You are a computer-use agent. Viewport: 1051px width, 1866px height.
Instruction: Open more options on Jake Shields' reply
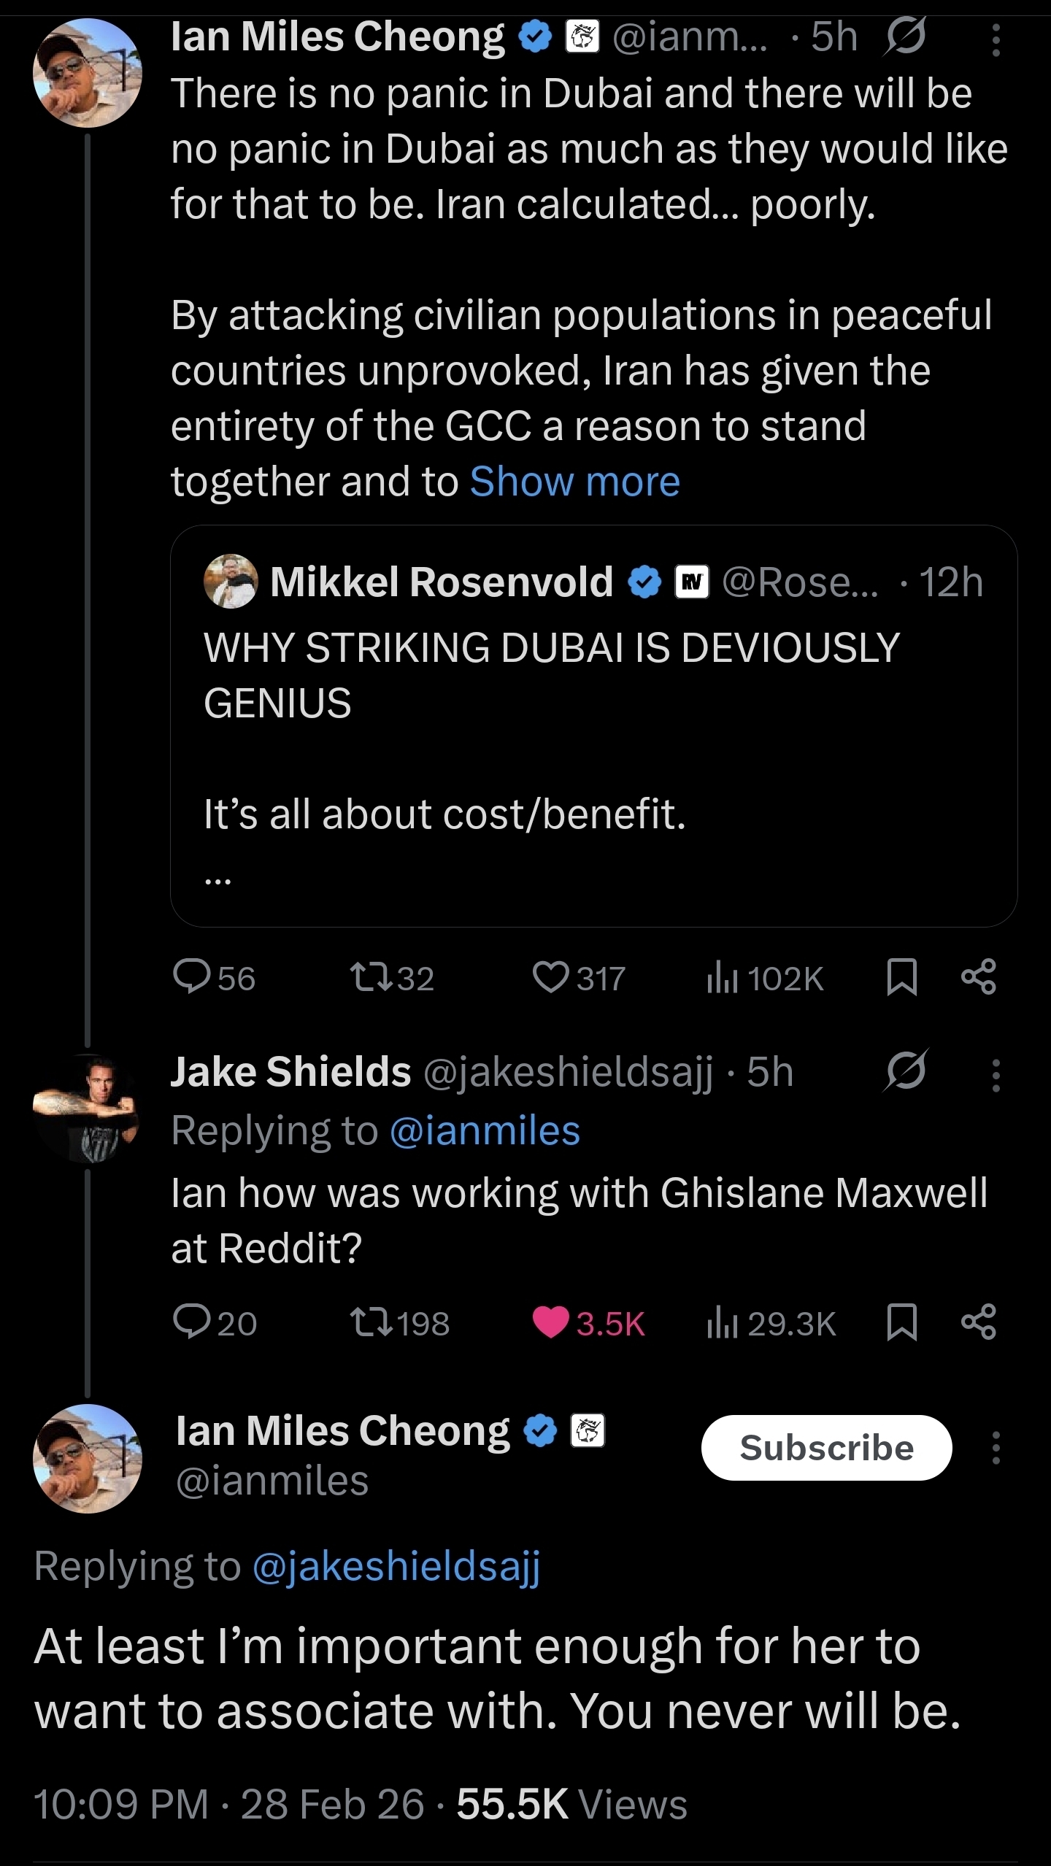coord(996,1074)
